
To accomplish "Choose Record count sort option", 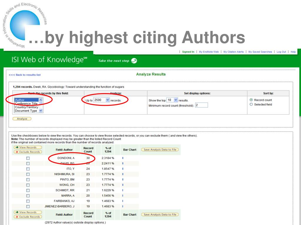I will [x=251, y=100].
